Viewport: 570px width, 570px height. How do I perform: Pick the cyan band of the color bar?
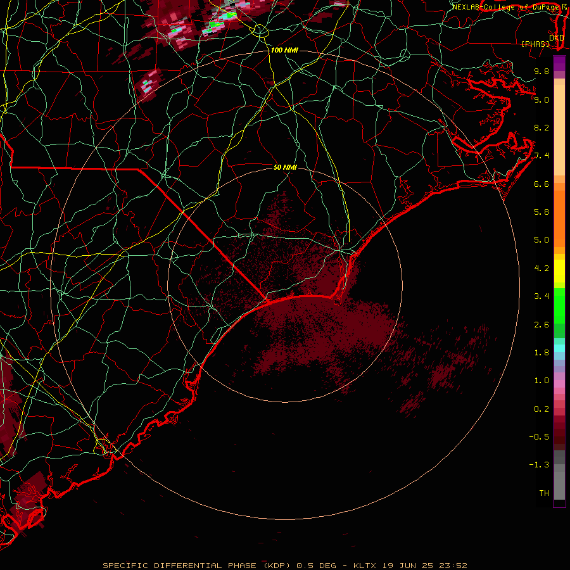click(559, 348)
